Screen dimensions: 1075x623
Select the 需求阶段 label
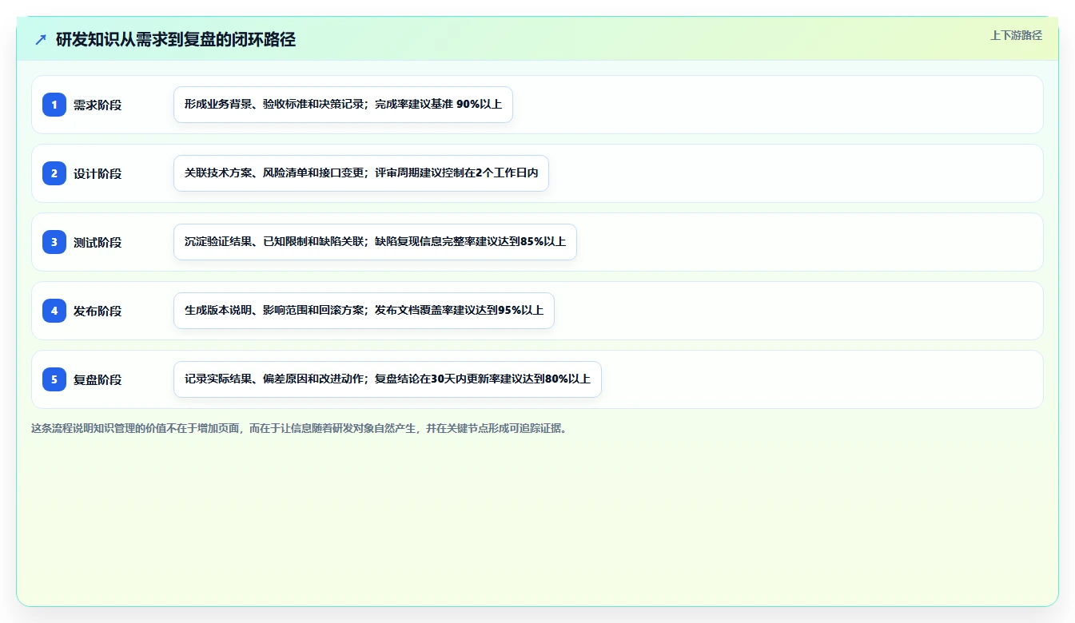click(98, 105)
